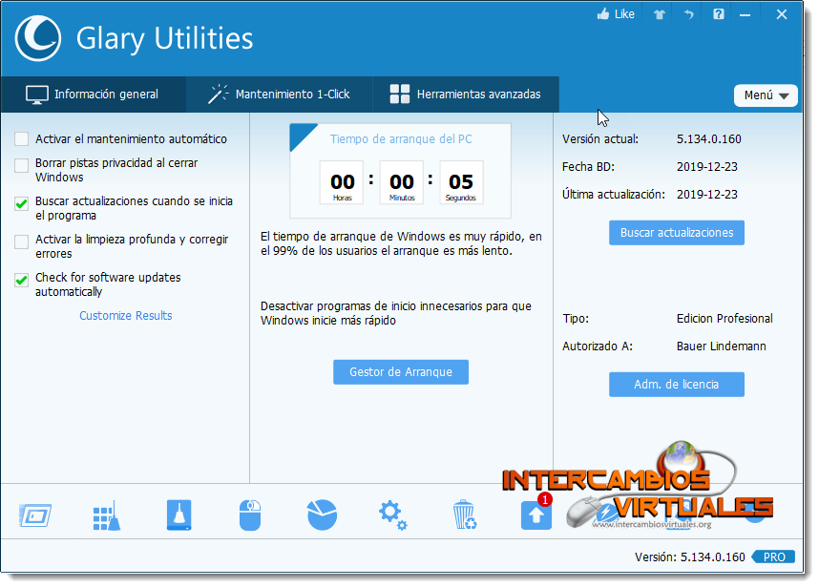This screenshot has height=588, width=819.
Task: Open the Disk Space Analyzer pie chart icon
Action: [x=322, y=514]
